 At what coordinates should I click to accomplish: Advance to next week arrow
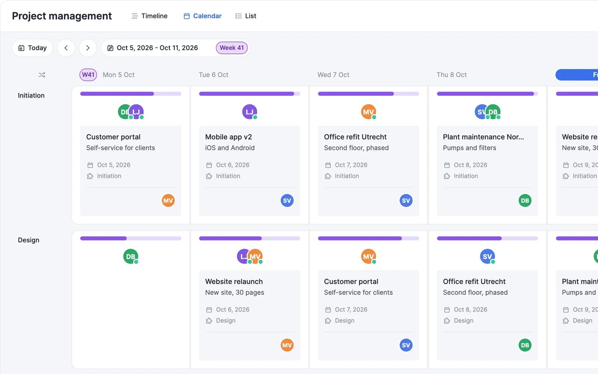pos(88,48)
